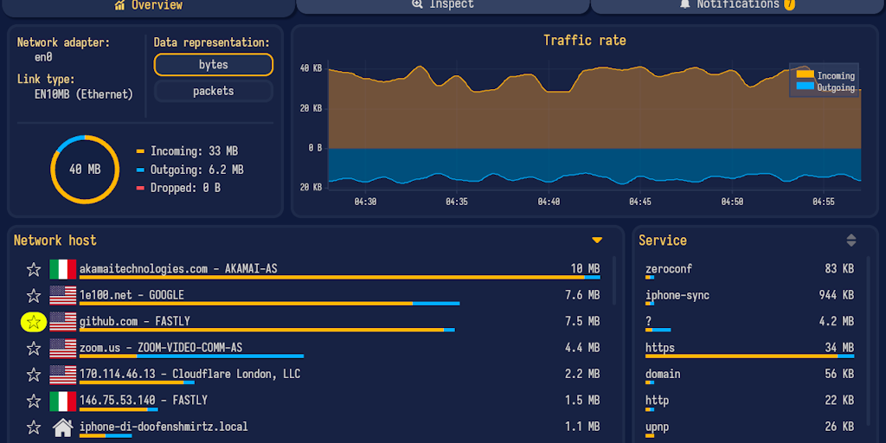Click the Service panel heading
This screenshot has width=886, height=443.
point(662,241)
